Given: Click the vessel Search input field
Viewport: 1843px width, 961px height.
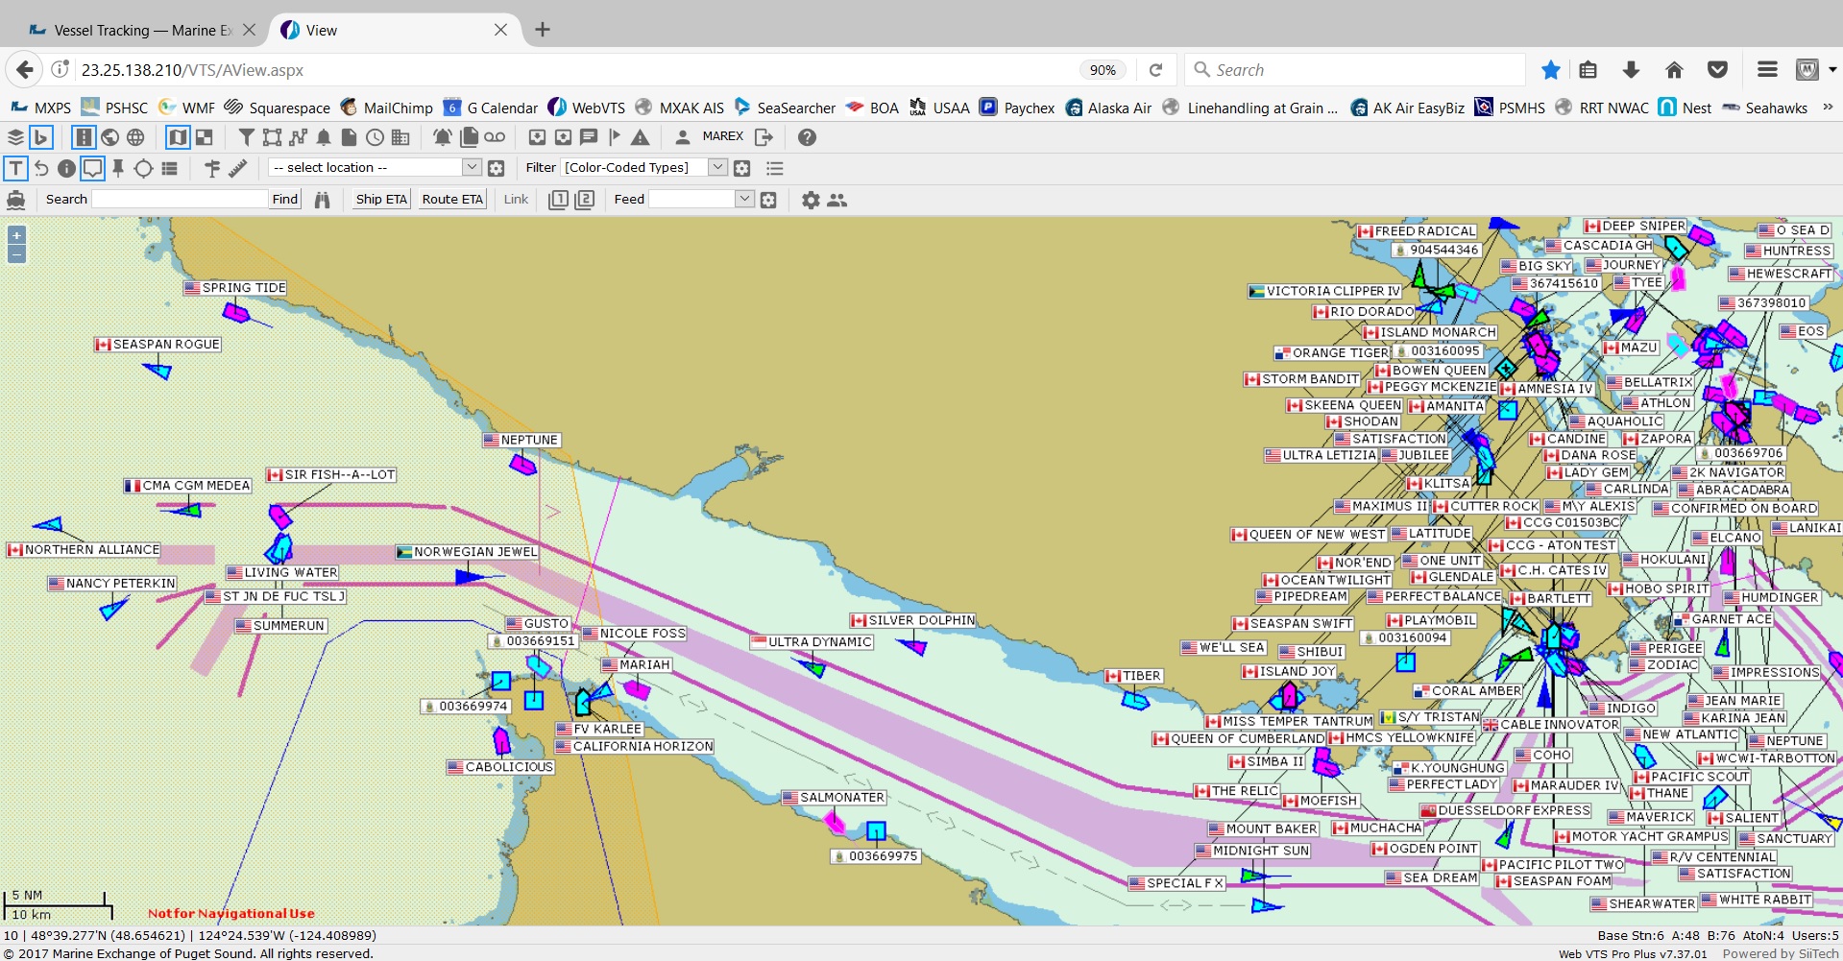Looking at the screenshot, I should [x=180, y=199].
